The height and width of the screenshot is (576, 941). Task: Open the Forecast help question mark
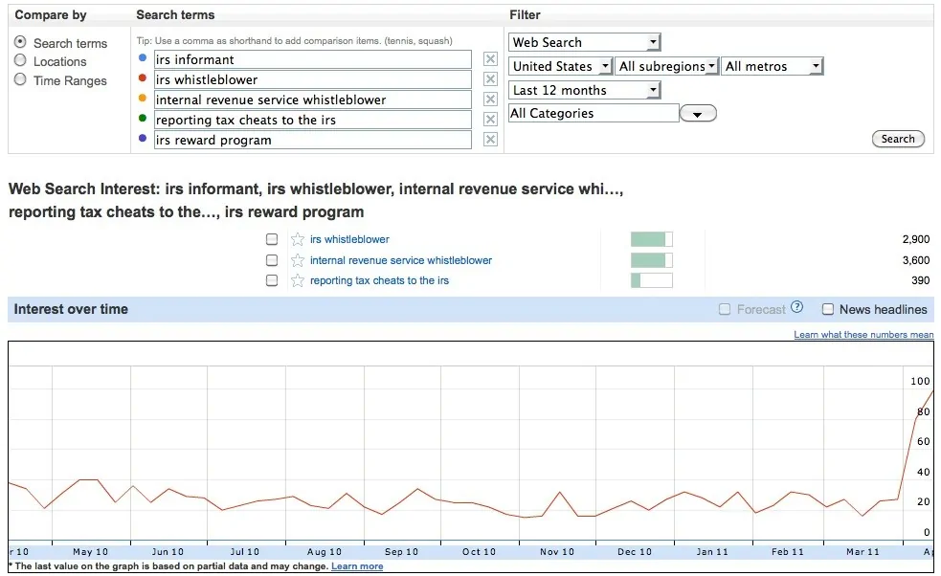796,307
